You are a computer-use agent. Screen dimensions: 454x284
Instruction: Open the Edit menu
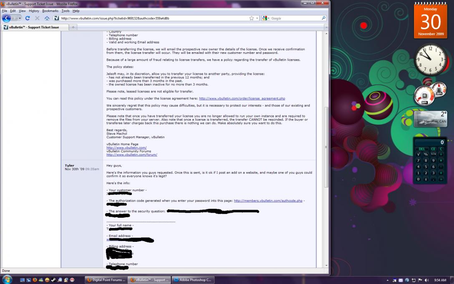coord(13,11)
